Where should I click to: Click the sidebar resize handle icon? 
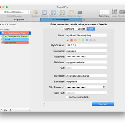tap(30, 110)
